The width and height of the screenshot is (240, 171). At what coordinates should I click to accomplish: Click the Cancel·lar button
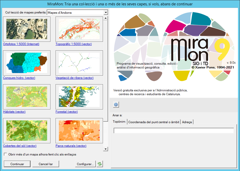tap(46, 164)
